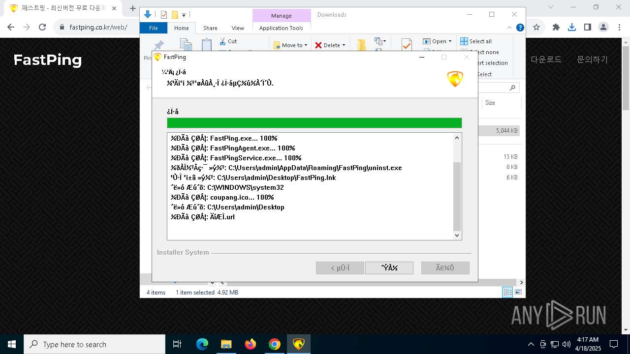Open the Windows Start menu
630x354 pixels.
12,344
